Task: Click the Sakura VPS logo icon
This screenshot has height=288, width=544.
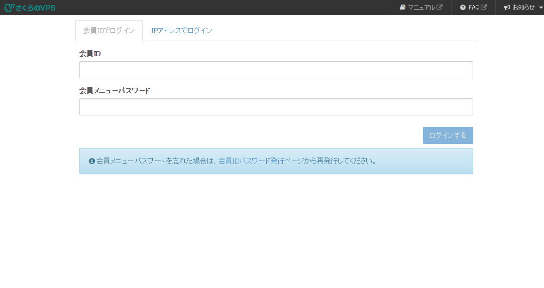Action: click(x=9, y=8)
